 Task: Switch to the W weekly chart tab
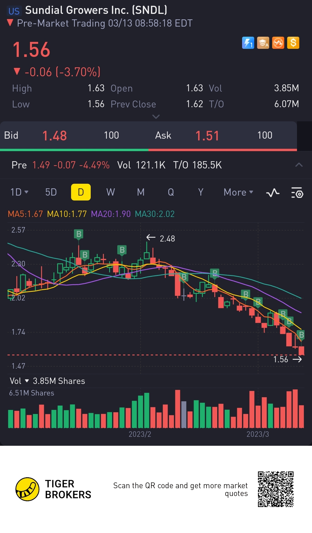pyautogui.click(x=111, y=192)
